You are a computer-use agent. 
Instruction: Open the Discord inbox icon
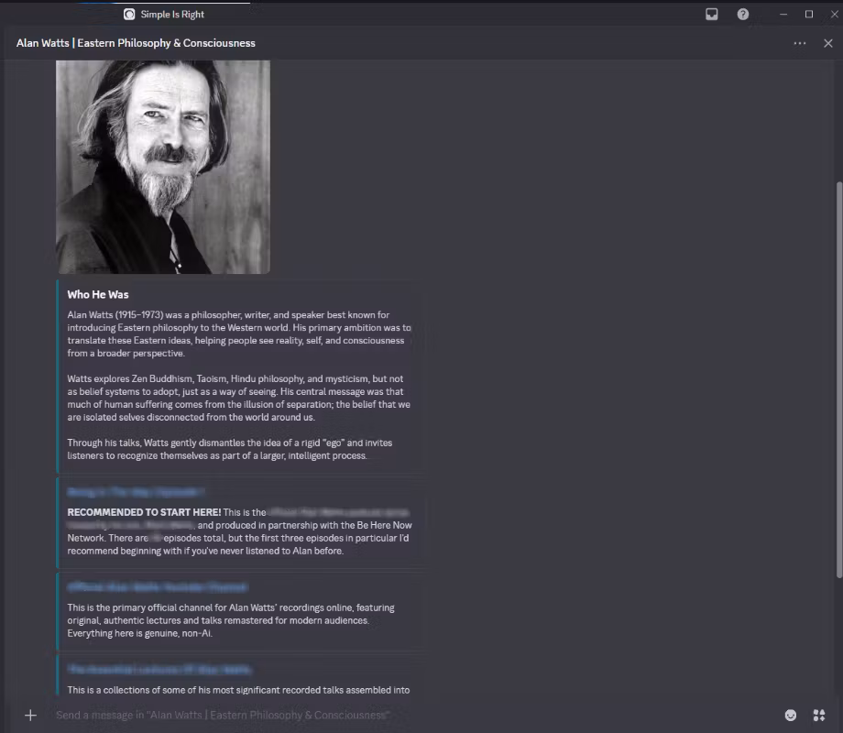(712, 14)
